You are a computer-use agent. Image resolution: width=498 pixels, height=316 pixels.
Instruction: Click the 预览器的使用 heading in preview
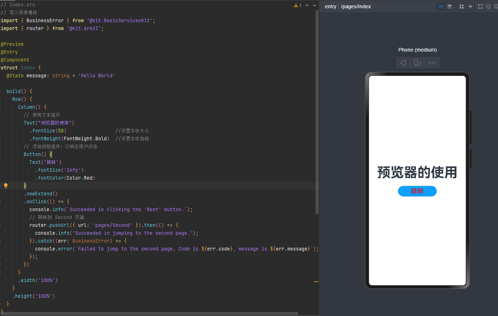pyautogui.click(x=417, y=172)
